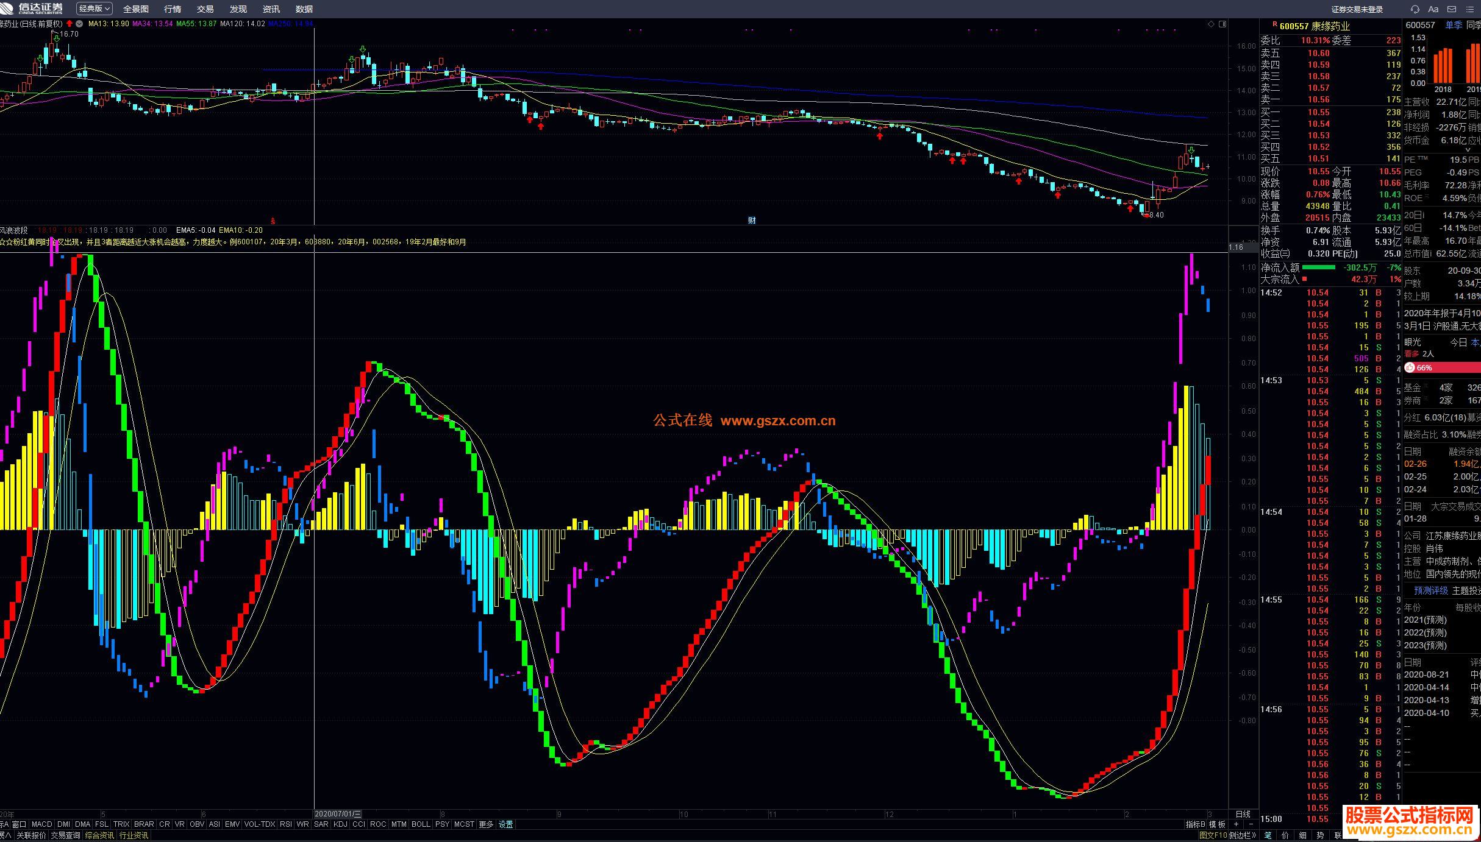Zoom in chart with plus button
This screenshot has width=1481, height=842.
[x=1236, y=824]
